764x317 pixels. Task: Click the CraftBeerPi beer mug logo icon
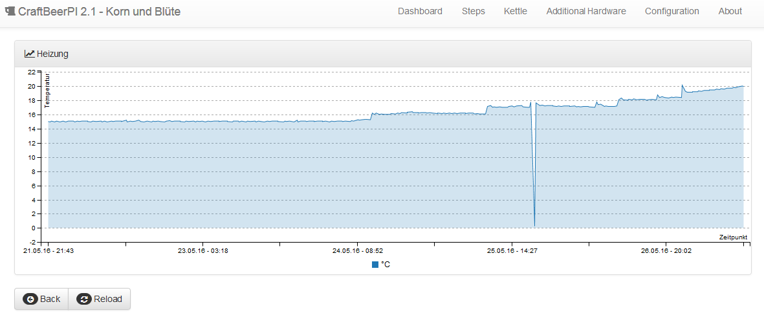pos(10,11)
